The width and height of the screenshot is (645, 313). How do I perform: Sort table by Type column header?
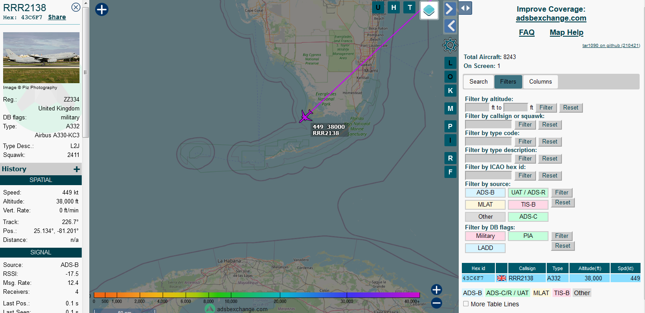point(557,268)
